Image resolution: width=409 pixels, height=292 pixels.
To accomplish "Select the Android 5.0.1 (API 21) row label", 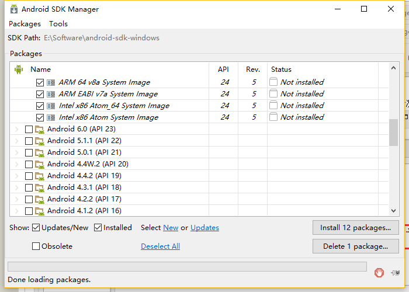I will (84, 152).
